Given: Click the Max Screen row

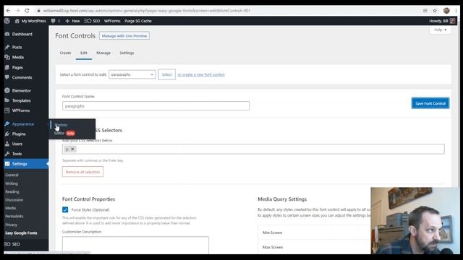Looking at the screenshot, I should click(x=315, y=247).
